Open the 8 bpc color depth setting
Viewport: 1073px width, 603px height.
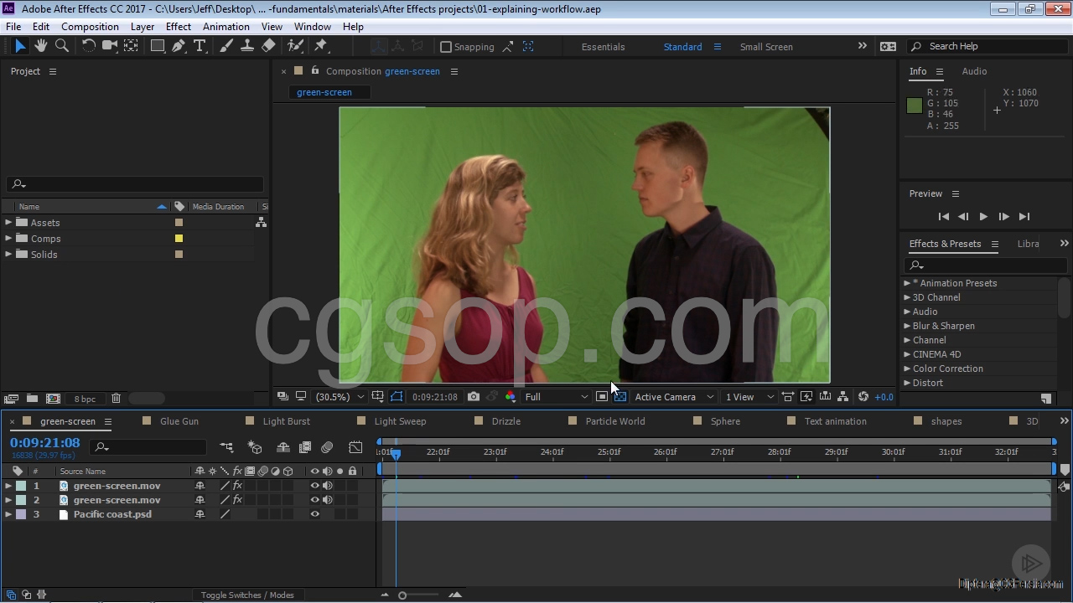coord(85,399)
